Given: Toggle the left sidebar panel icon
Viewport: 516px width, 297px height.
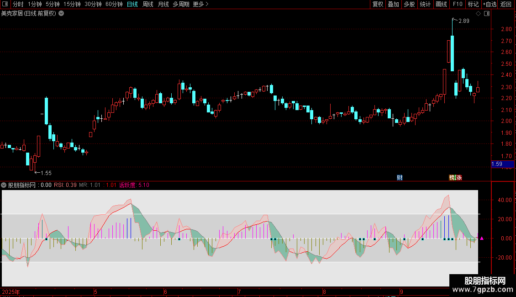Looking at the screenshot, I should (5, 4).
